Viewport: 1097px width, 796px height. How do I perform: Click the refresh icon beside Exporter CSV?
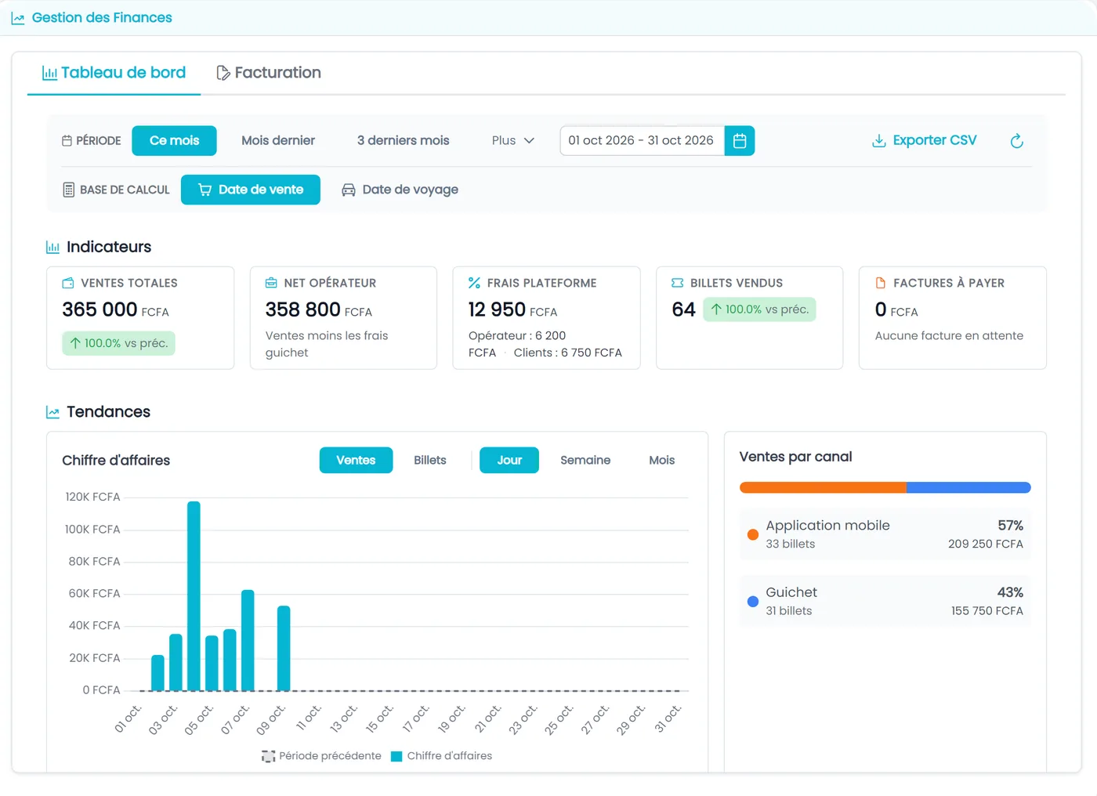pos(1016,141)
